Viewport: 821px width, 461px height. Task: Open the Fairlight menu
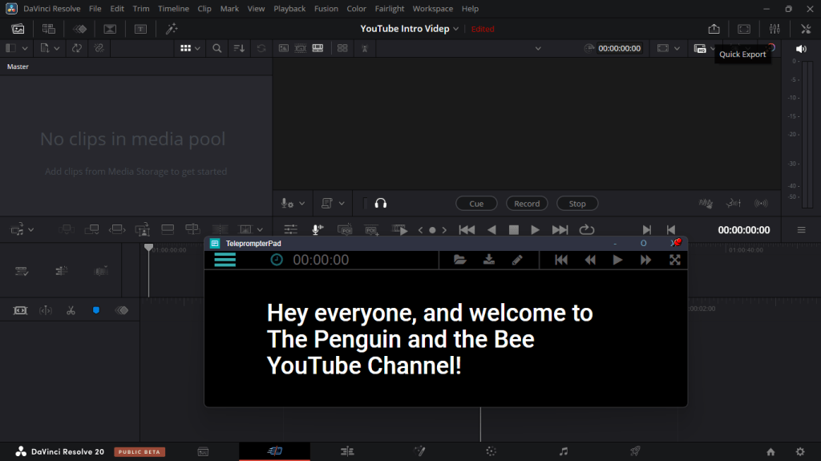tap(390, 9)
